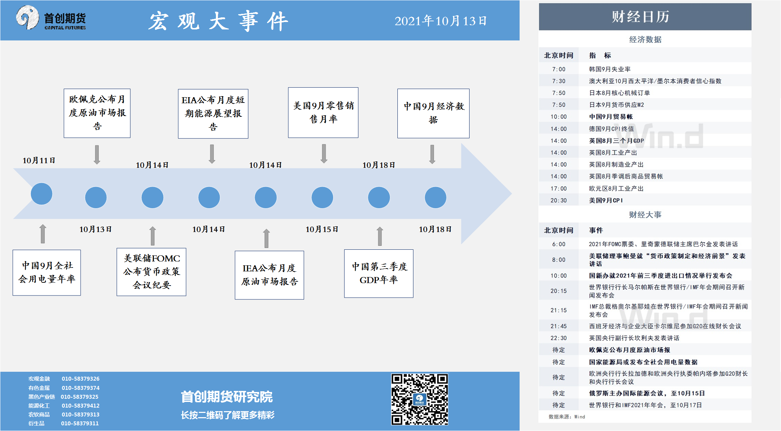The height and width of the screenshot is (431, 781).
Task: Click row 美国9月CPI
Action: click(645, 200)
